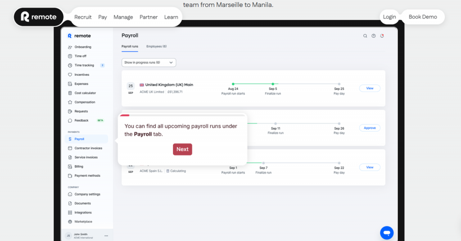Image resolution: width=461 pixels, height=241 pixels.
Task: Click the Book Demo button
Action: 423,17
